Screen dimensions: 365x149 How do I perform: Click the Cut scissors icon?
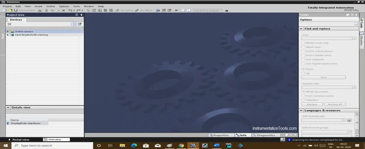(x=46, y=10)
